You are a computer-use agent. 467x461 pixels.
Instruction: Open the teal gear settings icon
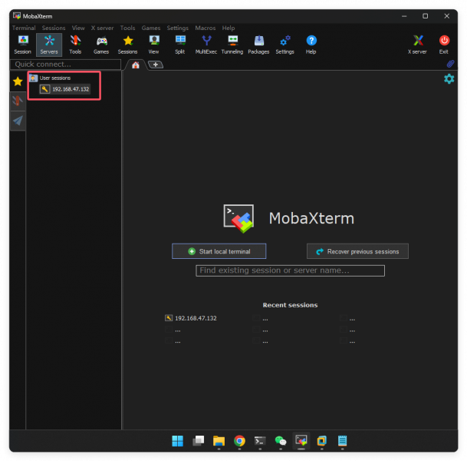pyautogui.click(x=449, y=79)
